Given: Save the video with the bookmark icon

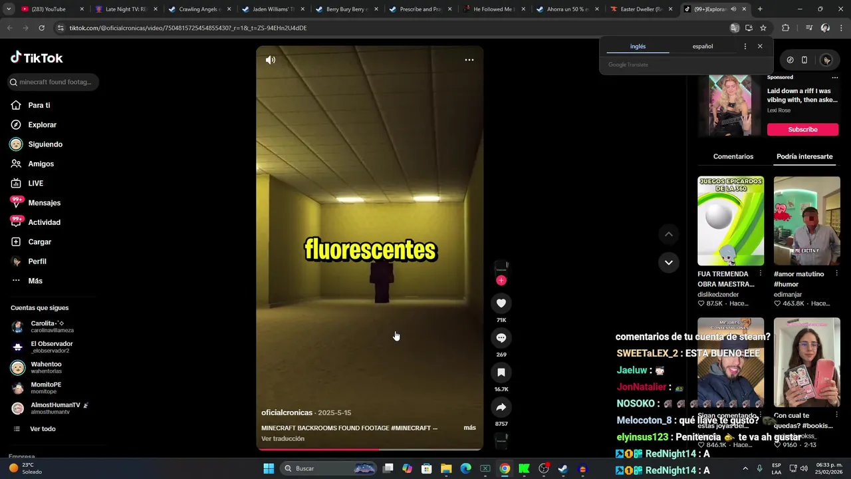Looking at the screenshot, I should click(x=501, y=373).
